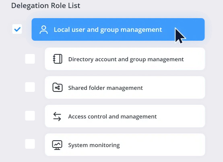Click blank area of the Access control card
The height and width of the screenshot is (162, 223).
(181, 116)
